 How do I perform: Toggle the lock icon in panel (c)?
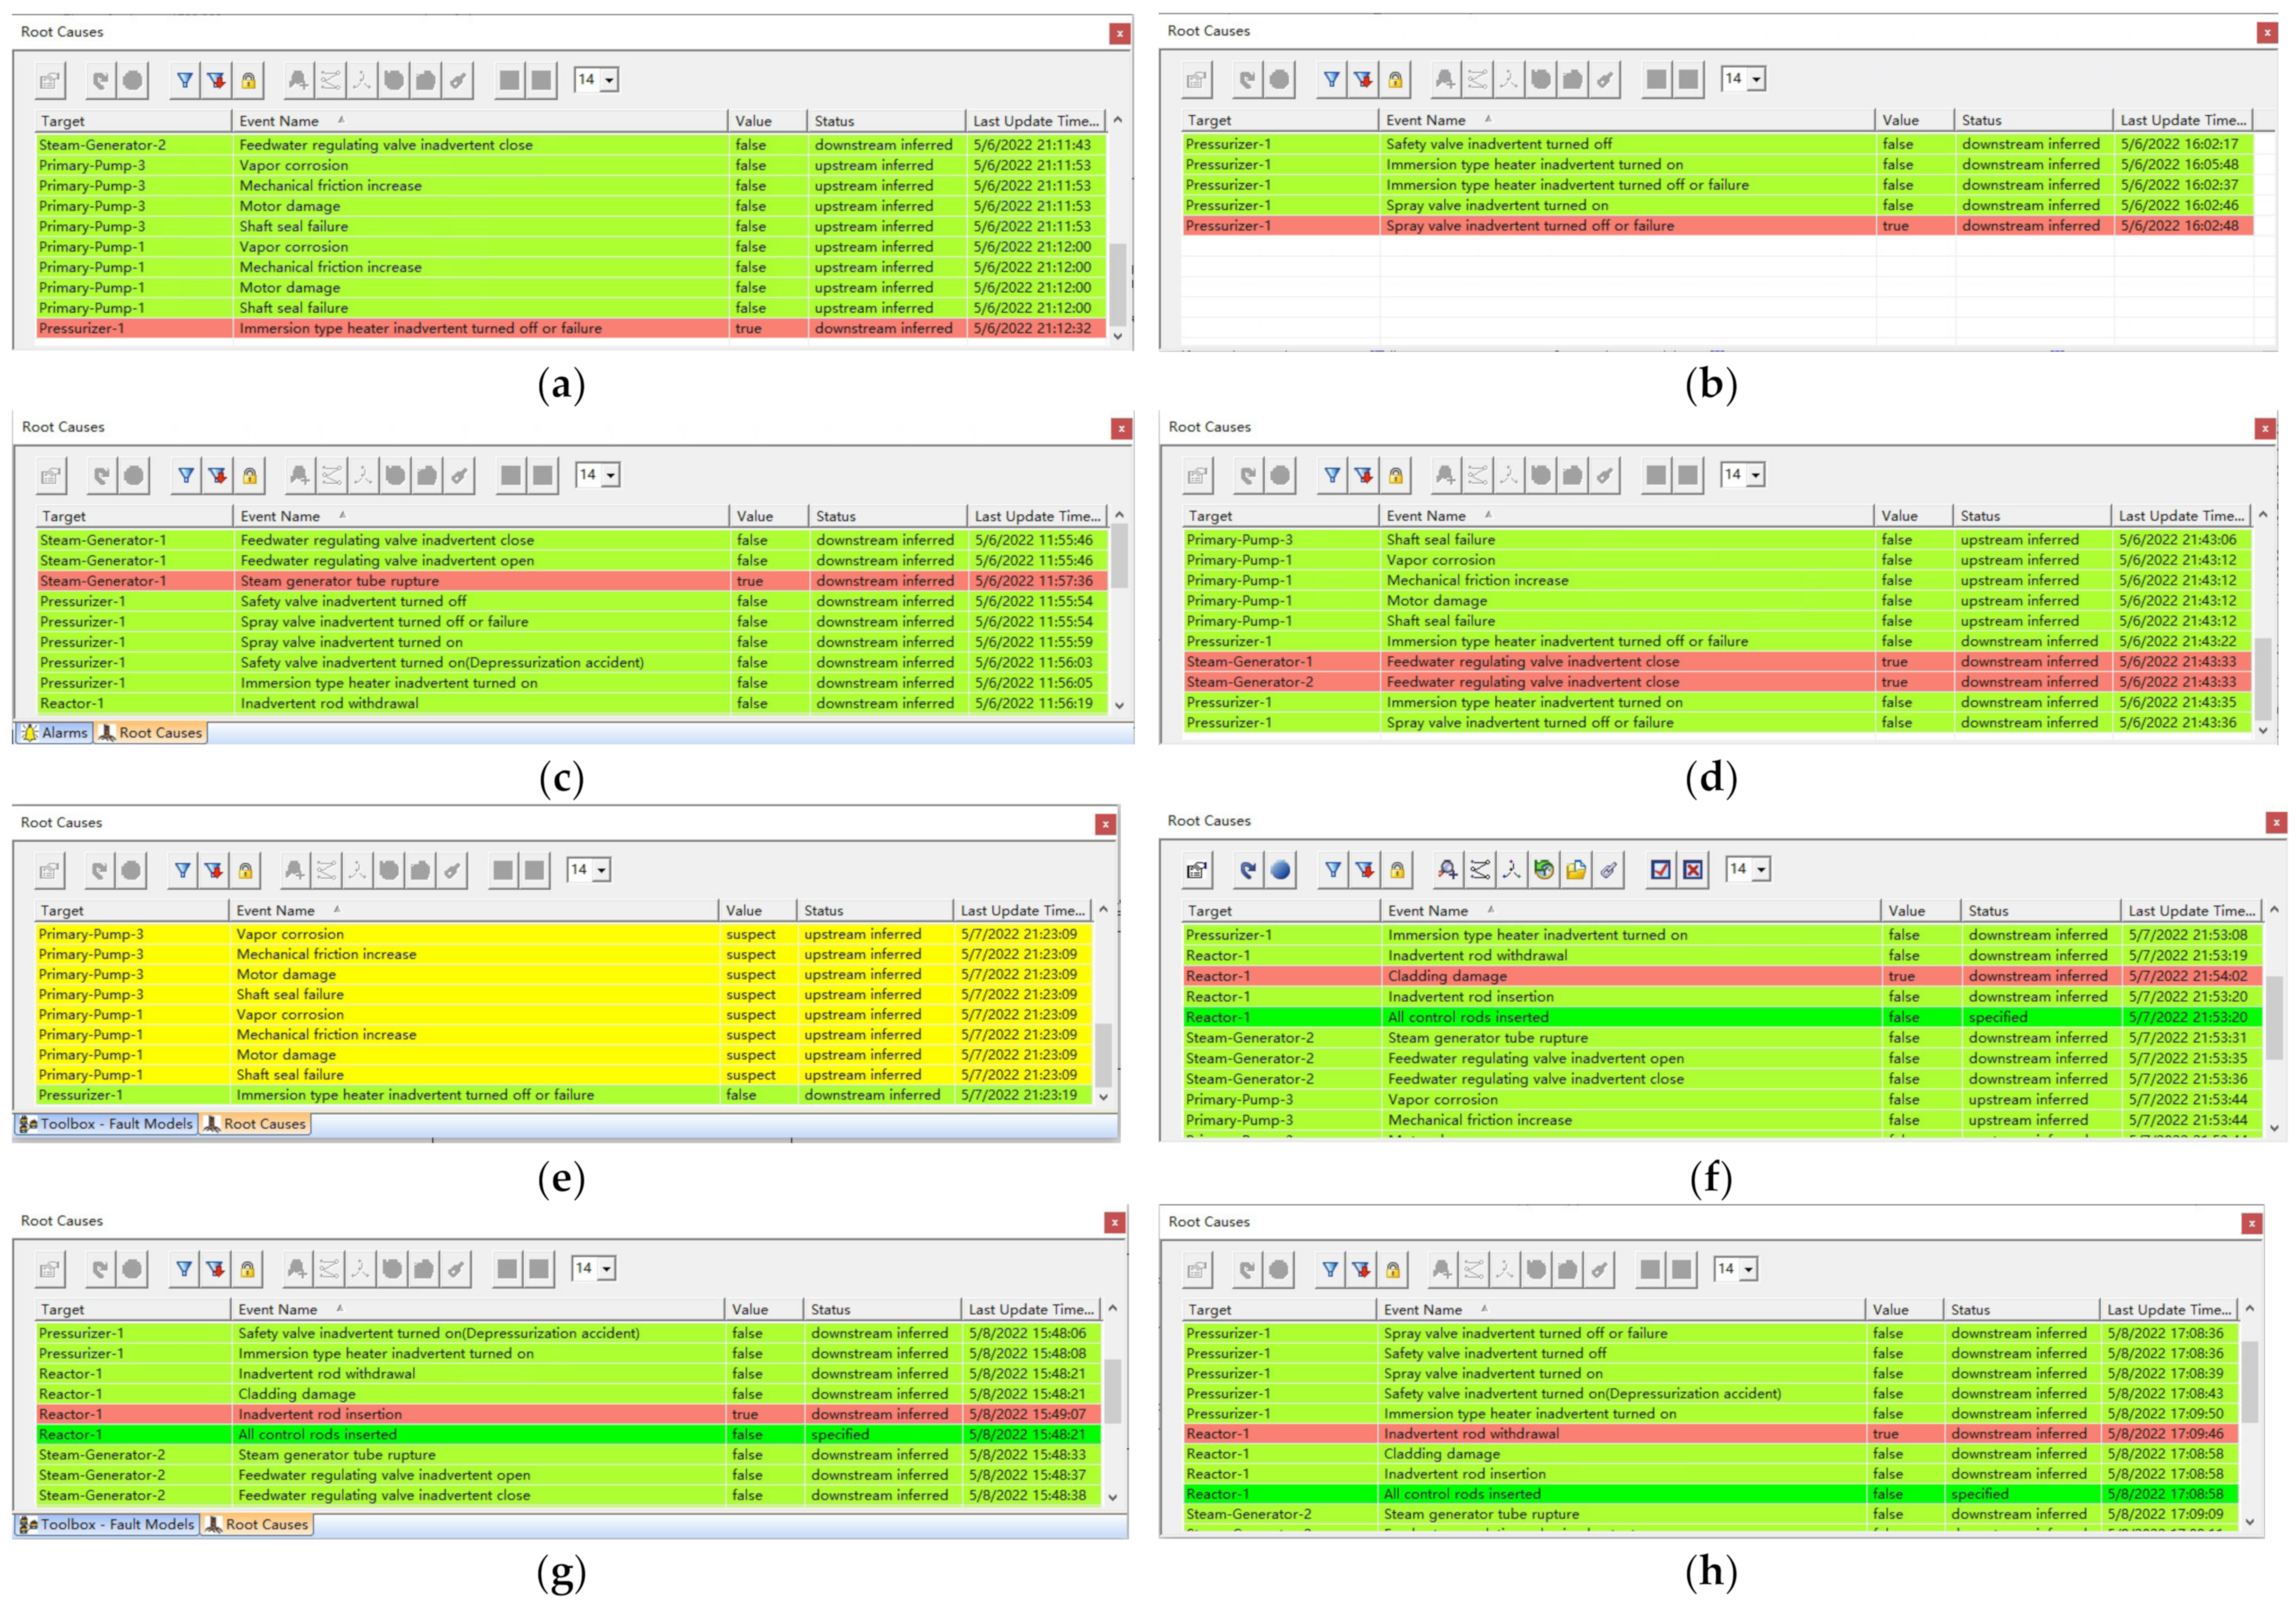click(250, 475)
